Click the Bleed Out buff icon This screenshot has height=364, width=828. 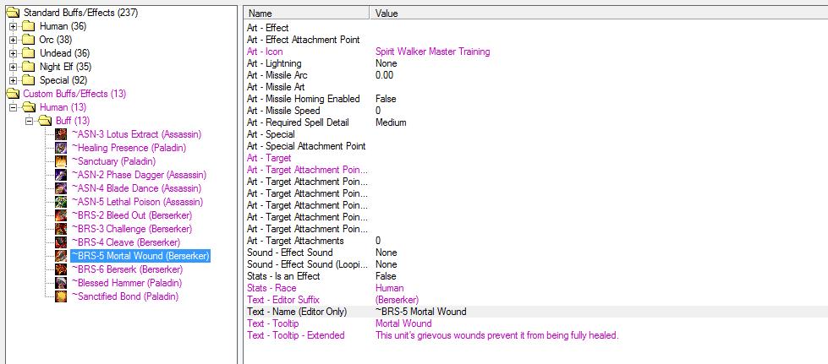click(61, 215)
